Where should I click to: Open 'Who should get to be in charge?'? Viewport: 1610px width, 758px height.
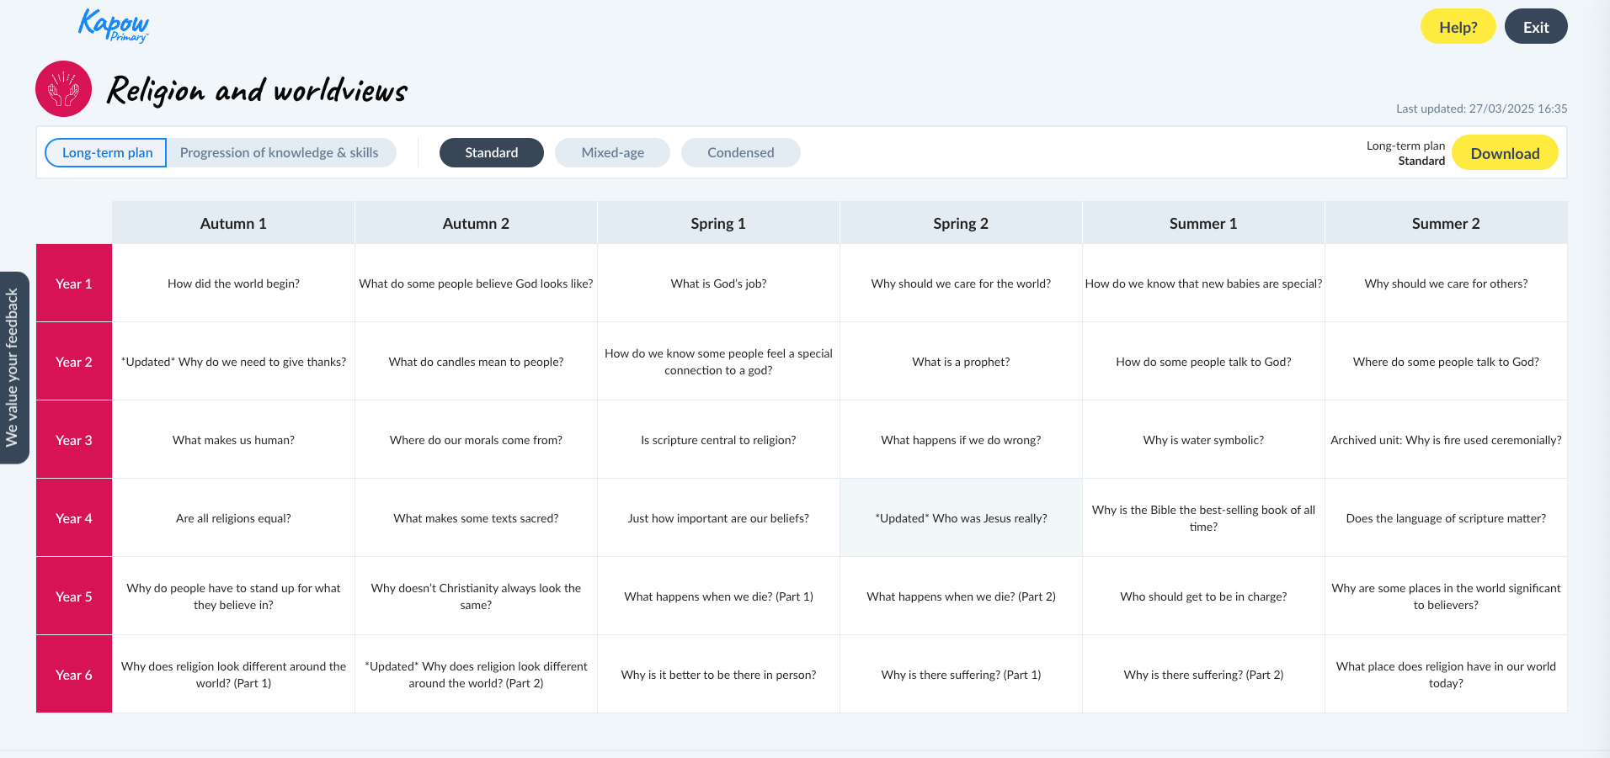point(1202,597)
